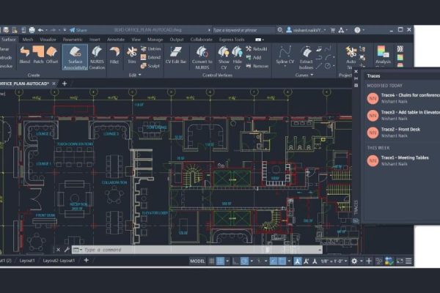Toggle NURBS Creation mode
Image resolution: width=440 pixels, height=293 pixels.
click(x=98, y=56)
